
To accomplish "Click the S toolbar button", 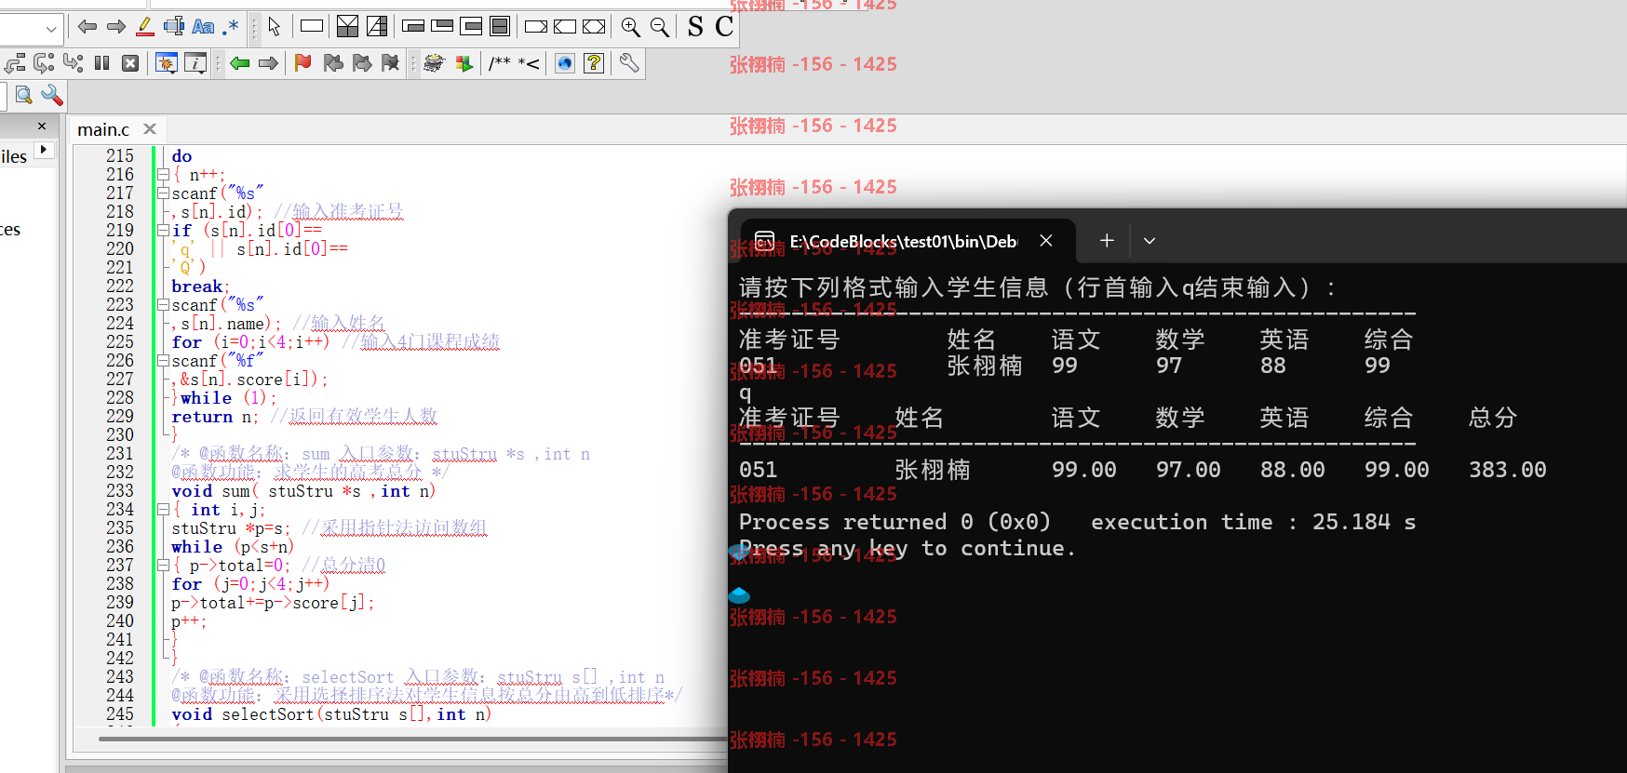I will [x=695, y=27].
